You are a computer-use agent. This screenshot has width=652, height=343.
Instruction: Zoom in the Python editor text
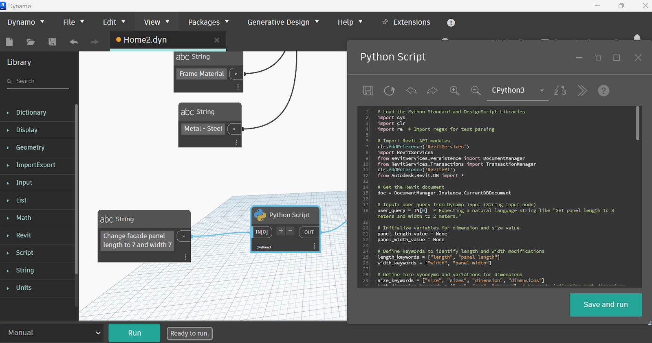tap(454, 90)
